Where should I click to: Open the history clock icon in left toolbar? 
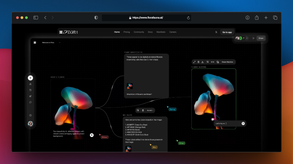(31, 90)
